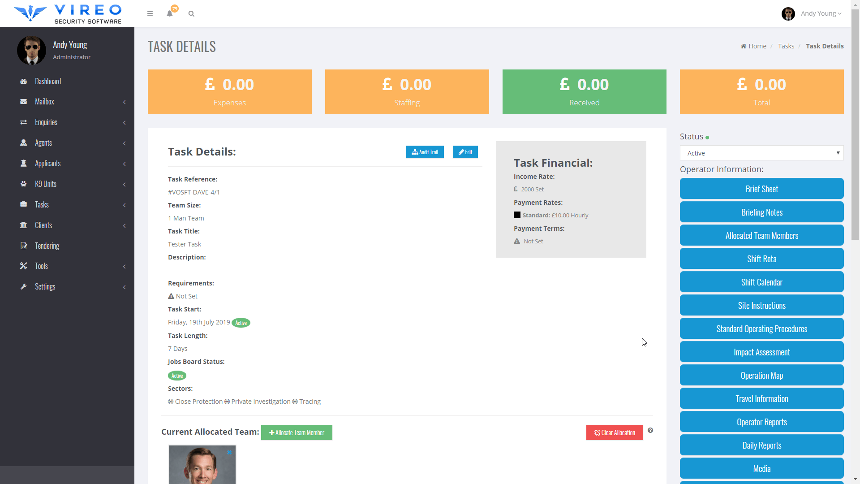
Task: Select the Tendering document icon
Action: click(23, 246)
